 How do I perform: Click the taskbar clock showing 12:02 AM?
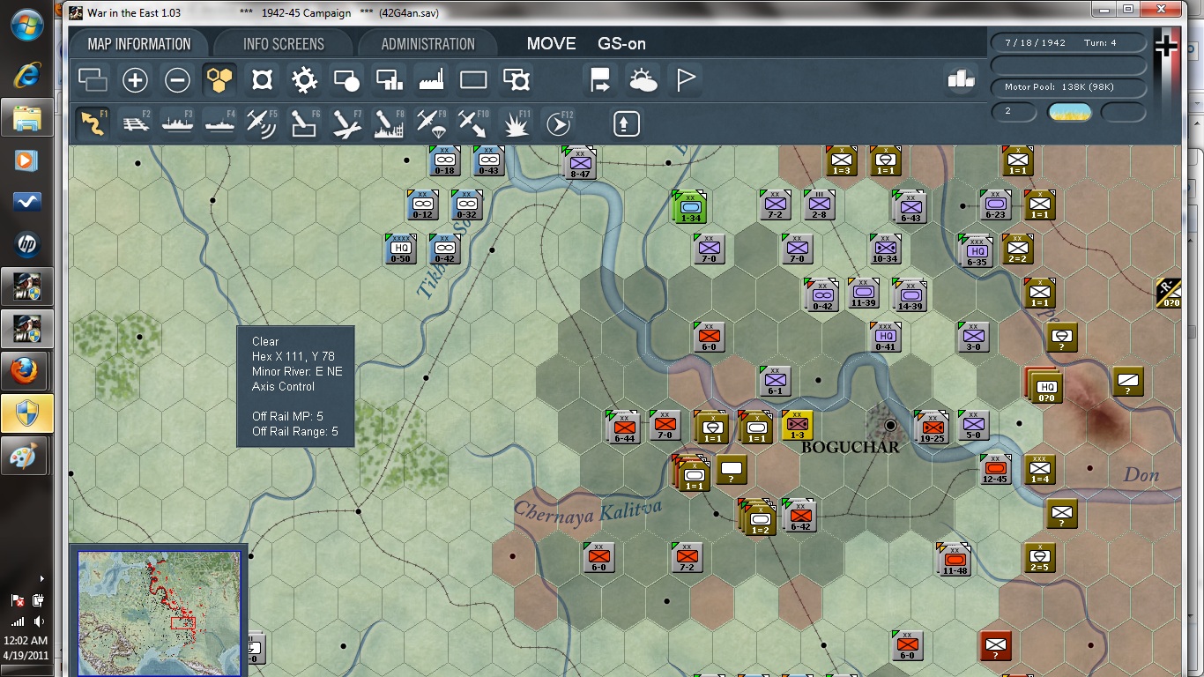27,640
